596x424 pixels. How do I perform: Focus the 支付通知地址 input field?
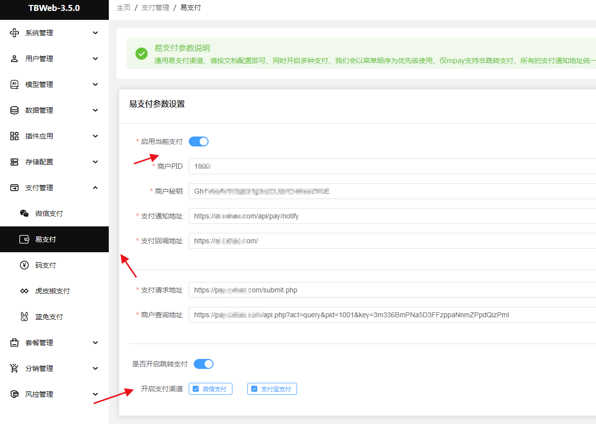tap(392, 216)
